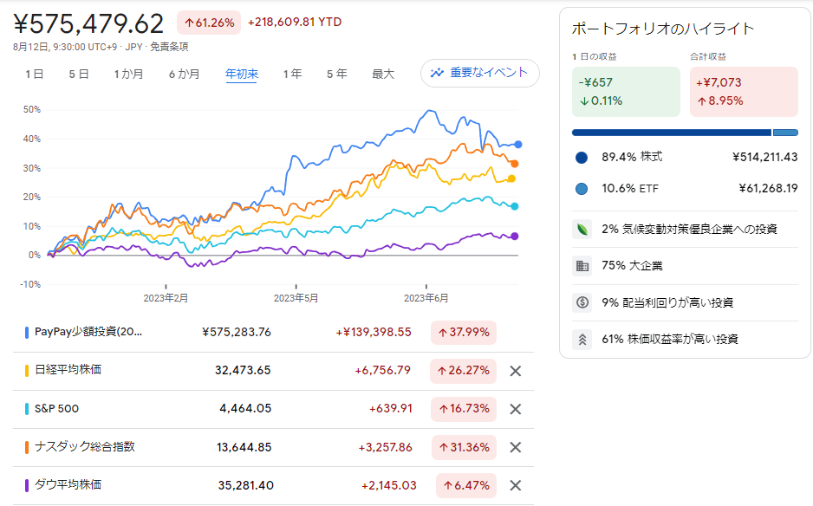Click the dollar icon for 配当利回り
This screenshot has height=506, width=813.
tap(582, 302)
